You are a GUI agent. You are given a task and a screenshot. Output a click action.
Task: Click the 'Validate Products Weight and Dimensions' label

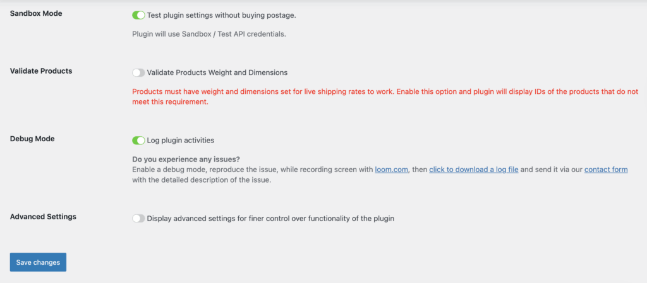pyautogui.click(x=217, y=72)
